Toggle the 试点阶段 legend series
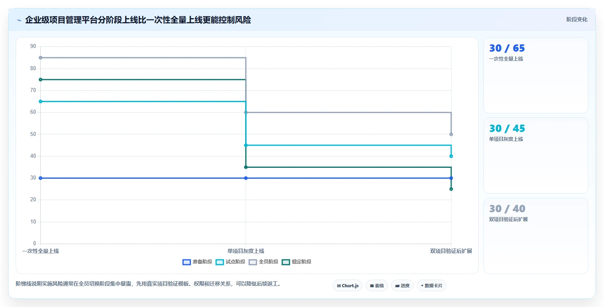The image size is (604, 307). coord(231,262)
